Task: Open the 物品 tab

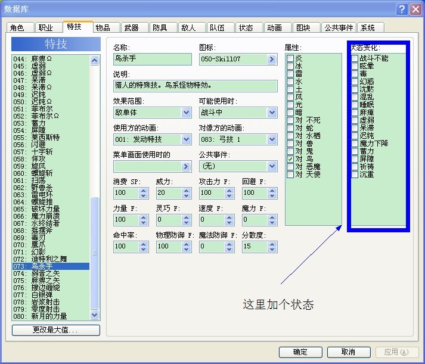Action: tap(106, 27)
